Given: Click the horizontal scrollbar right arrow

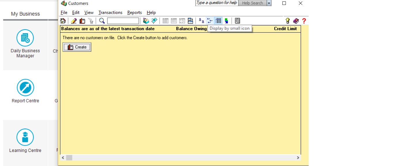Looking at the screenshot, I should pyautogui.click(x=298, y=158).
